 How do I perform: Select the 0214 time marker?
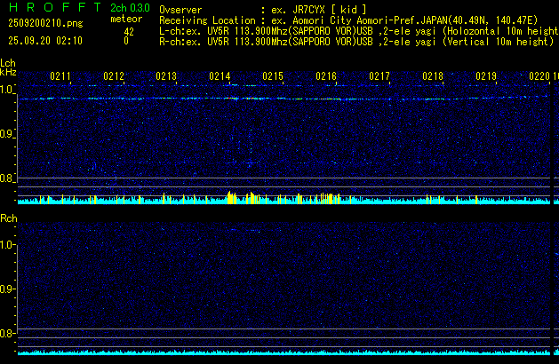(220, 76)
